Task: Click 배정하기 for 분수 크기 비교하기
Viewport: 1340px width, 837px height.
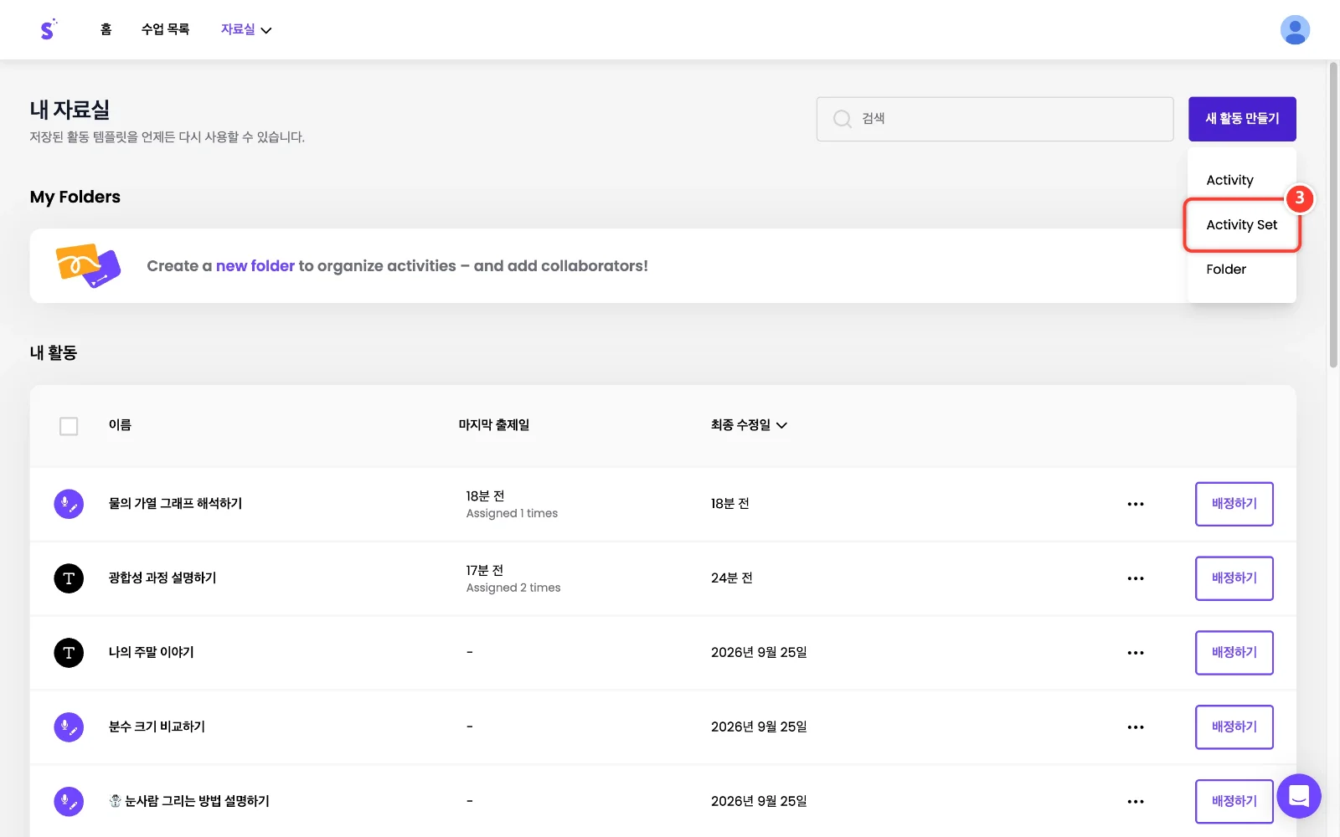Action: click(x=1234, y=727)
